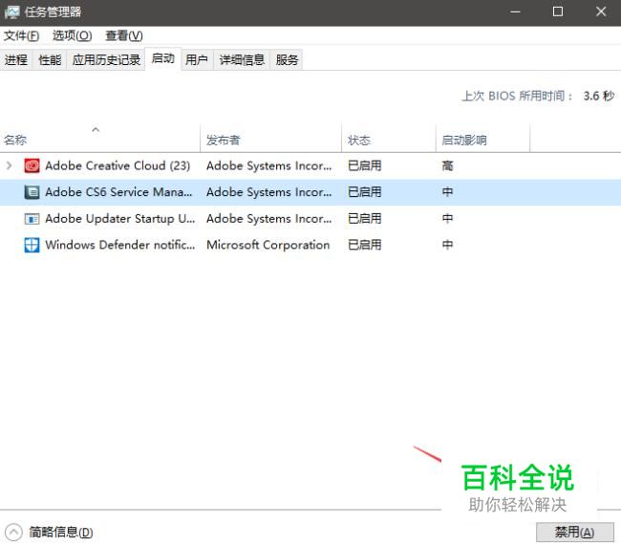Open the 文件(F) menu
621x546 pixels.
point(21,35)
